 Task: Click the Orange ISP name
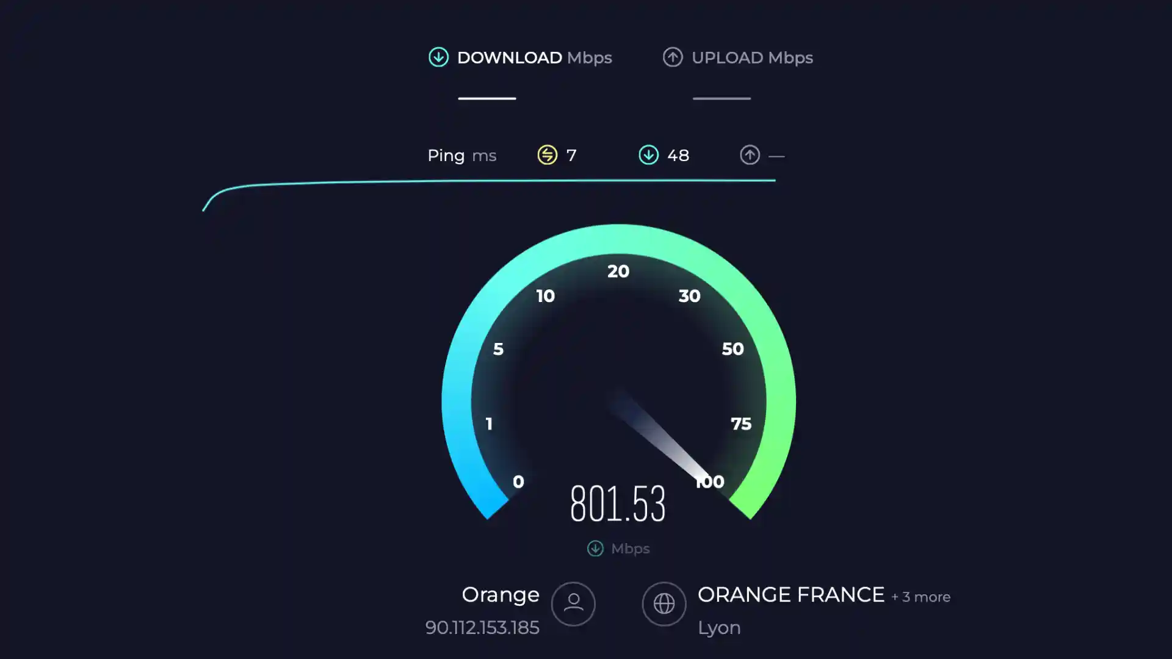click(x=501, y=595)
